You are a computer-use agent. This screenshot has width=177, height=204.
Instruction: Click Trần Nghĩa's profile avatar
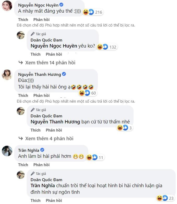(x=7, y=151)
